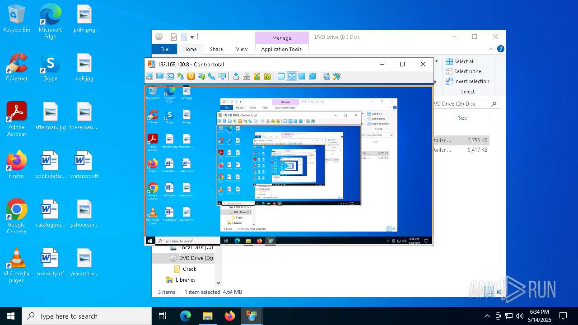Click the search magnifier in Explorer search box
The image size is (578, 325).
click(494, 104)
